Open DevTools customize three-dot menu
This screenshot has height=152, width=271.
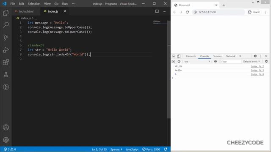click(x=261, y=56)
